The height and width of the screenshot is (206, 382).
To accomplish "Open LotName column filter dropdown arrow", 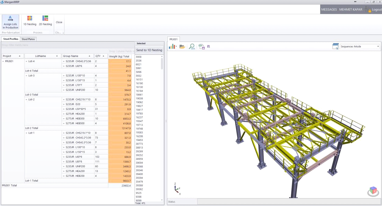I will coord(57,56).
